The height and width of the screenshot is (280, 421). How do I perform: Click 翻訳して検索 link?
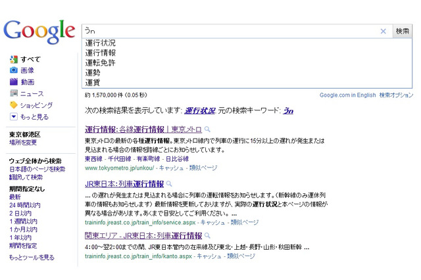point(26,177)
